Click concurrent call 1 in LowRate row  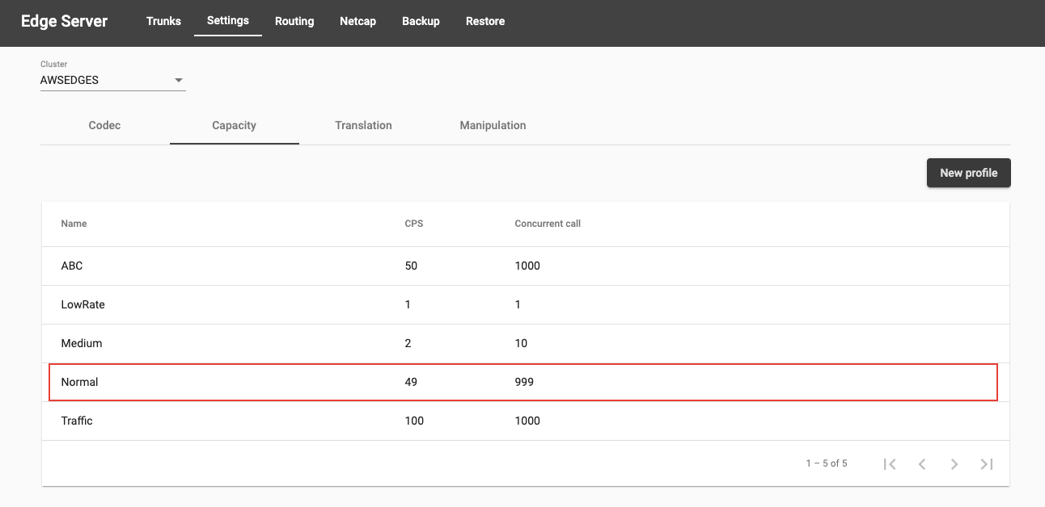[x=518, y=304]
